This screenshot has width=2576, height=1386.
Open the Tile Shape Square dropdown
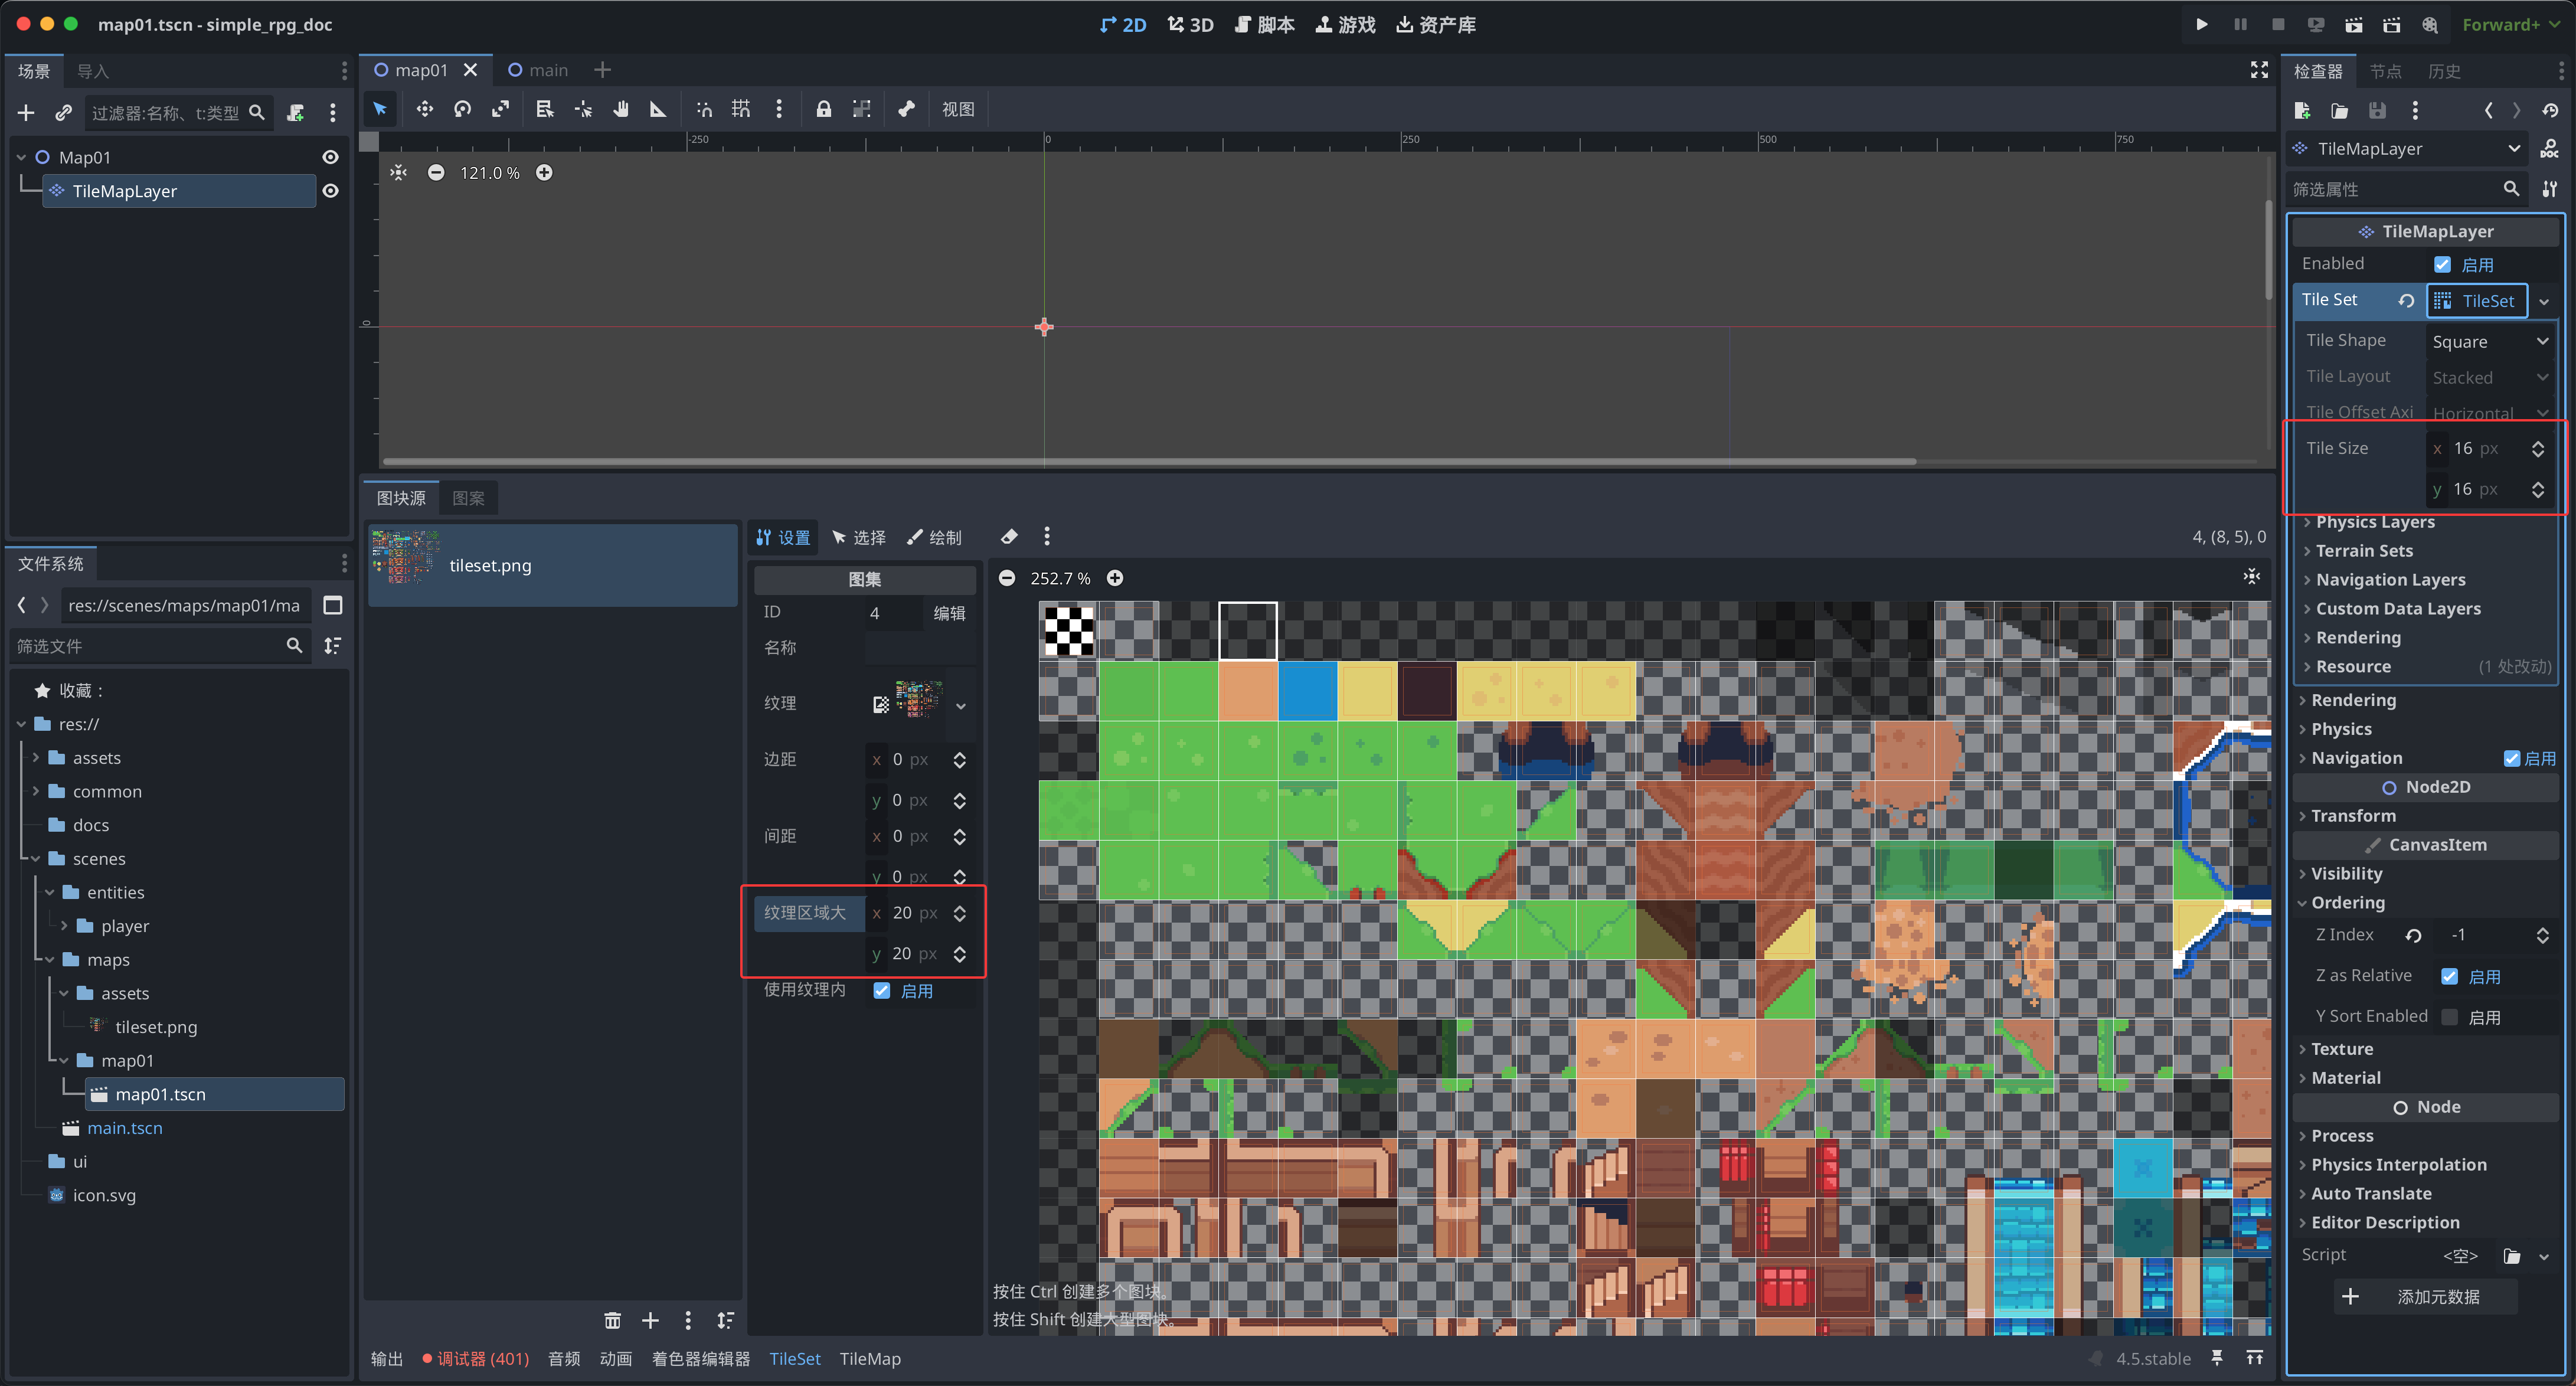click(x=2488, y=341)
